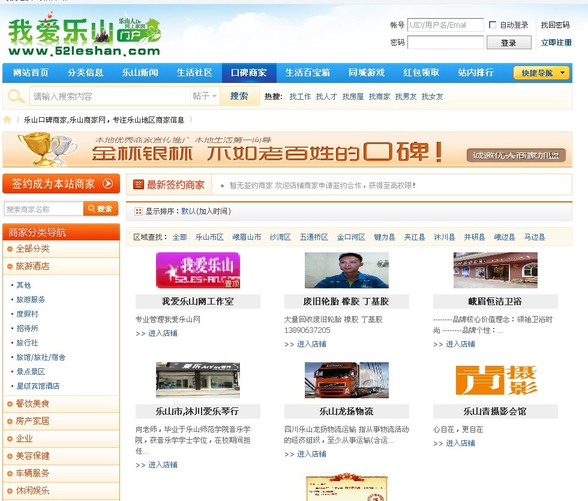
Task: Open the 生活社区 nav tab
Action: point(194,73)
